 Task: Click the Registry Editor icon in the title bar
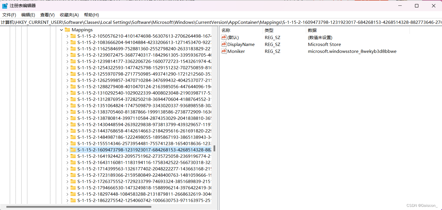click(x=4, y=5)
